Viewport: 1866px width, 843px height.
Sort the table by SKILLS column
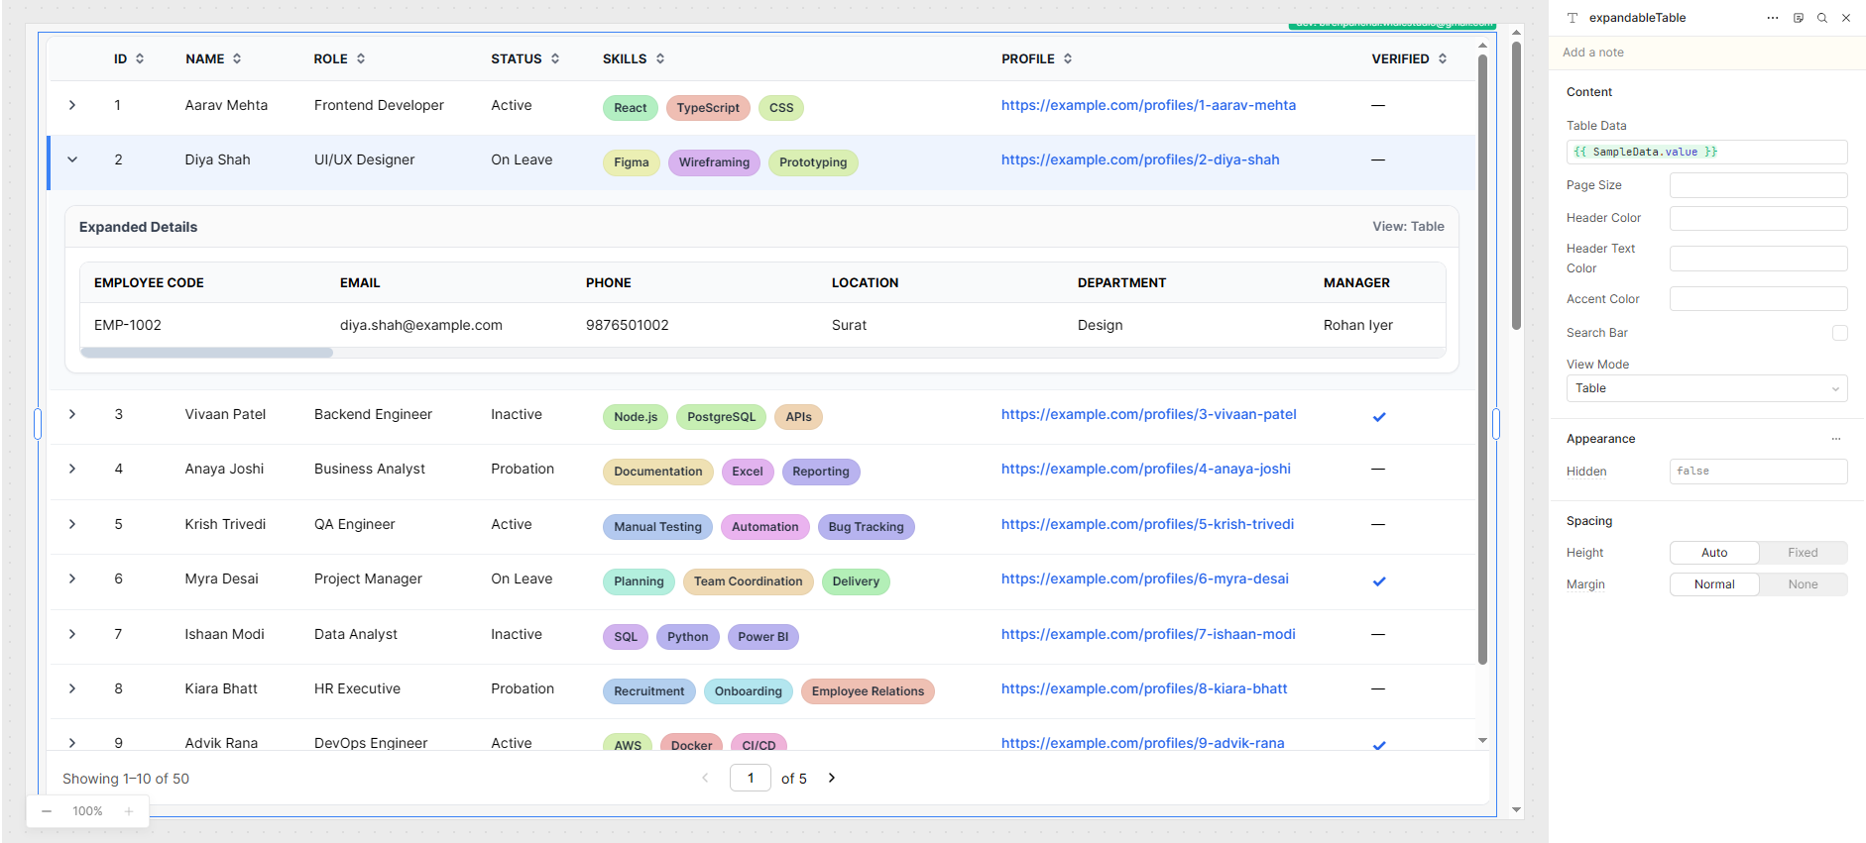pos(660,58)
